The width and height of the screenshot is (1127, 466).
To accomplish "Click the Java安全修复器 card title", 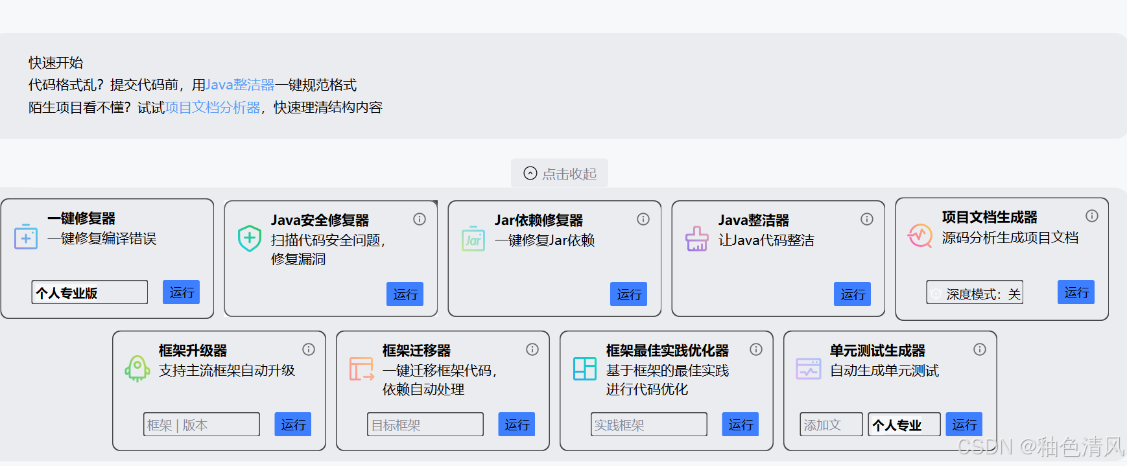I will tap(320, 220).
